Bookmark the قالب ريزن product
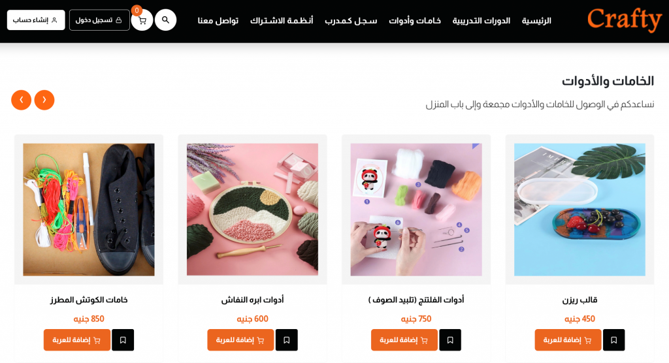Image resolution: width=669 pixels, height=363 pixels. click(x=613, y=340)
